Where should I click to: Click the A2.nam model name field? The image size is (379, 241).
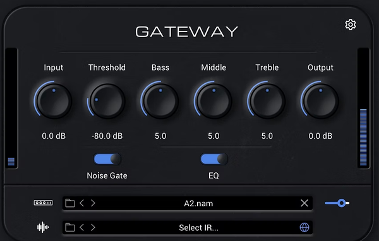coord(198,203)
